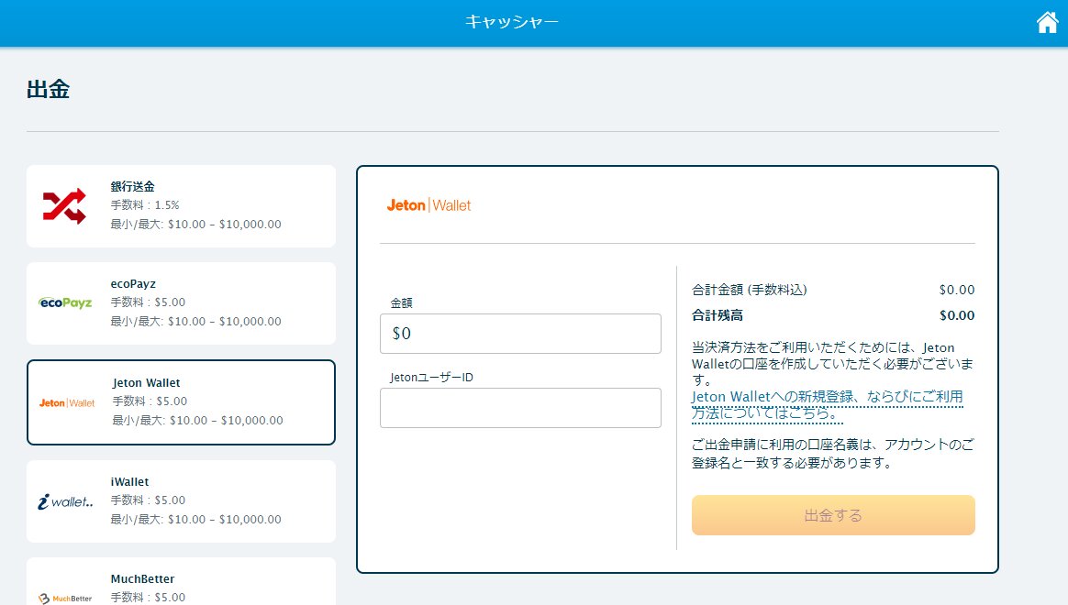Click the キャッシャー header title
1068x605 pixels.
[512, 22]
